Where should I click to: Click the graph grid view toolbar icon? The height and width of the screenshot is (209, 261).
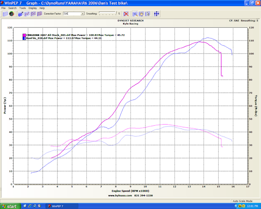[x=5, y=14]
